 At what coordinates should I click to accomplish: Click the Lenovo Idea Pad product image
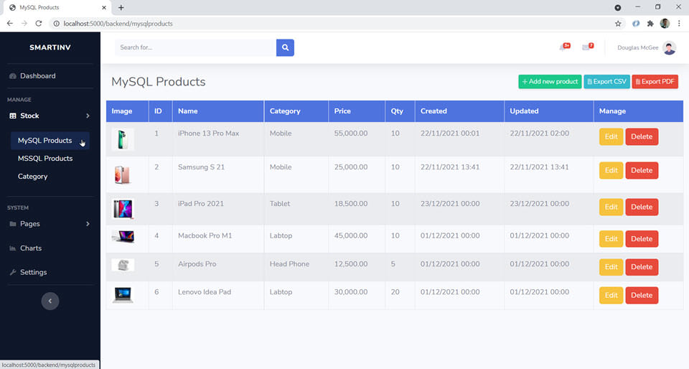(123, 295)
